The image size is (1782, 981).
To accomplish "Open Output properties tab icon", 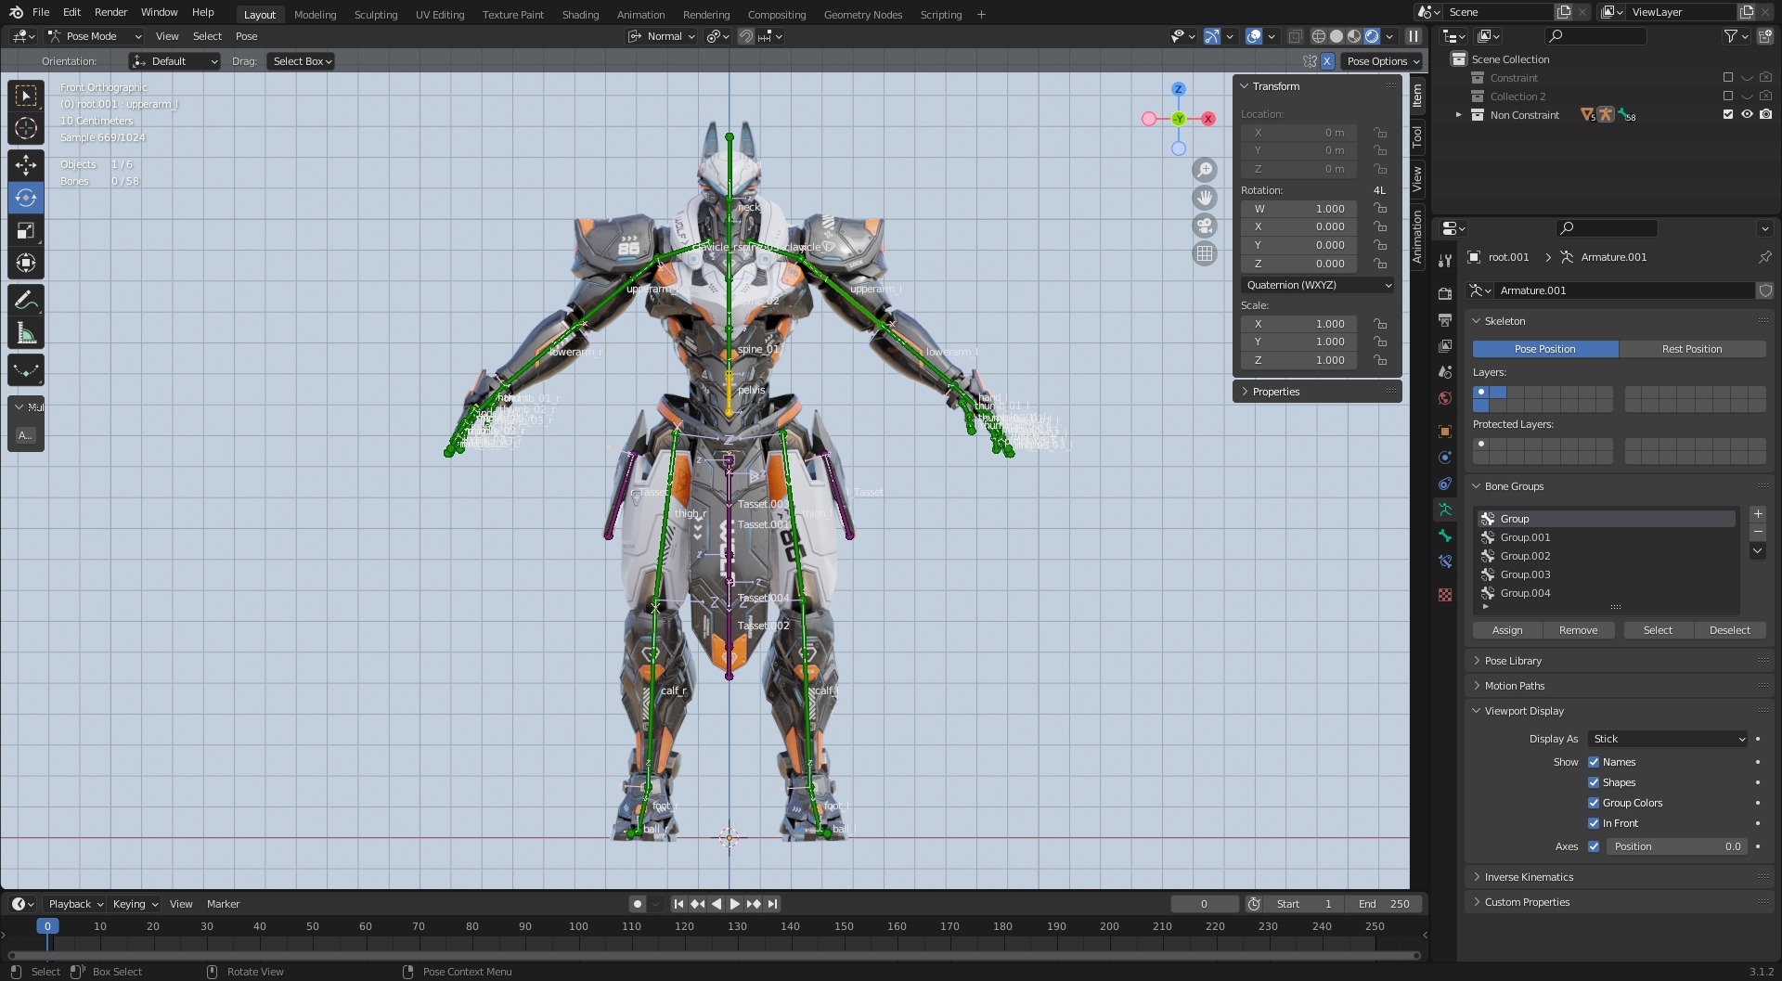I will click(x=1445, y=319).
